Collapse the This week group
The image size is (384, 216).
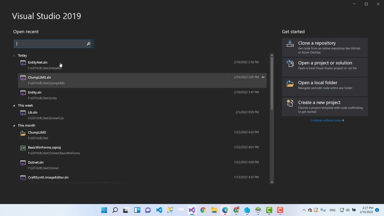pyautogui.click(x=14, y=106)
